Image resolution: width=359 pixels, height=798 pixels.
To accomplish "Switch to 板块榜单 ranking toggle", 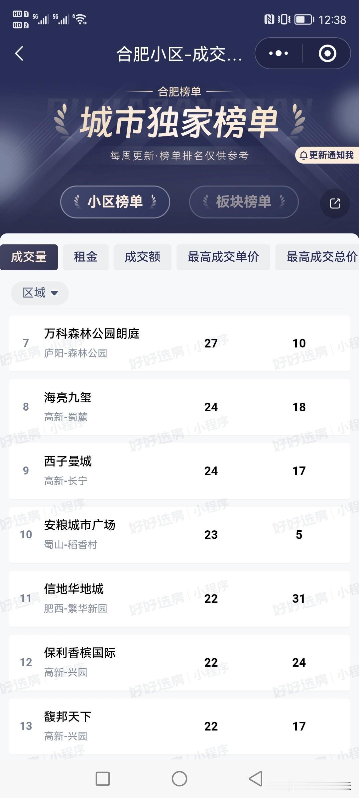I will (x=244, y=202).
